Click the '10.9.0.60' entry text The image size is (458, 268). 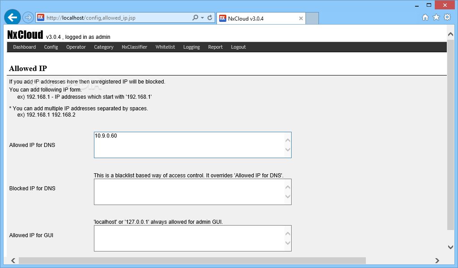(x=106, y=136)
